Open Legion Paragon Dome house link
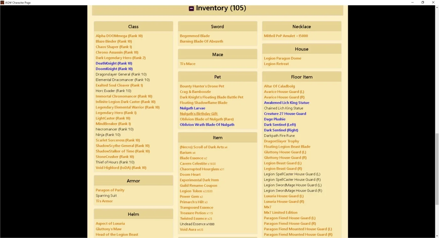 pyautogui.click(x=283, y=58)
